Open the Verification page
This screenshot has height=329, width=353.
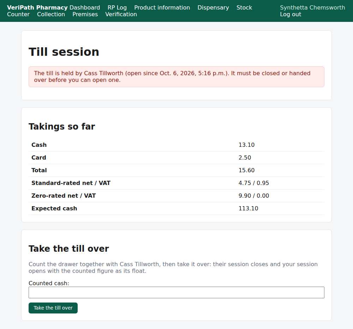[121, 14]
